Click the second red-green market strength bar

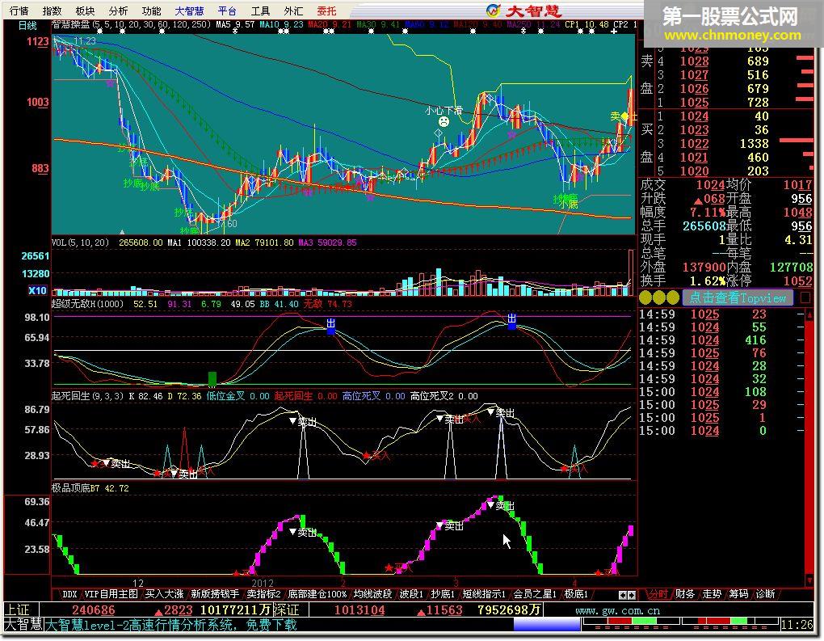tap(729, 622)
